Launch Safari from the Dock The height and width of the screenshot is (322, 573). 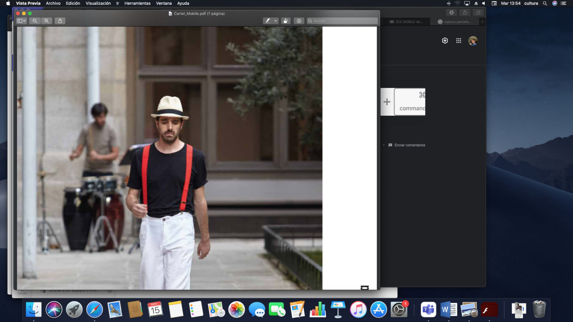pyautogui.click(x=94, y=309)
